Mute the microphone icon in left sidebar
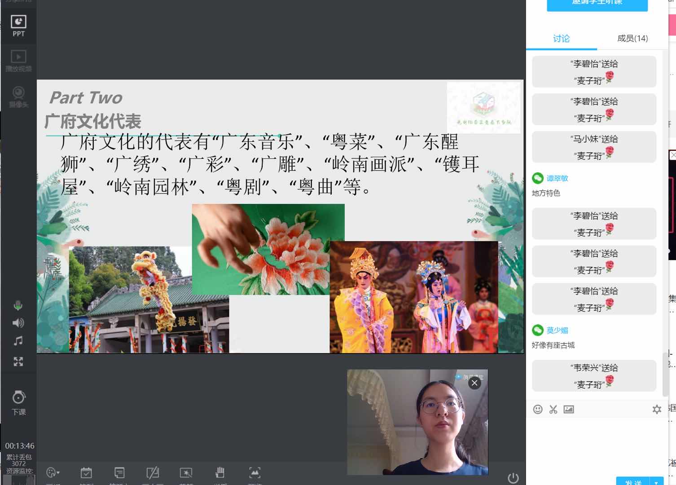Image resolution: width=676 pixels, height=485 pixels. tap(18, 305)
